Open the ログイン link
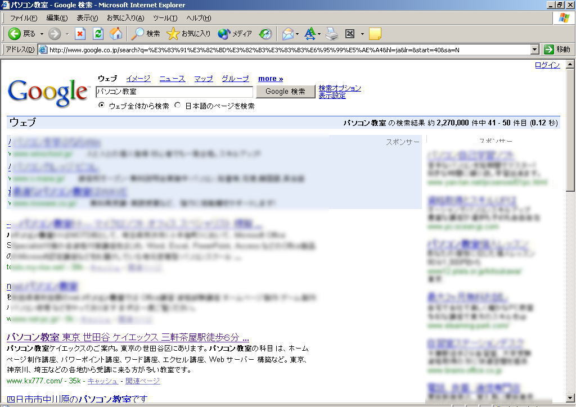Screen dimensions: 576x407 tap(547, 65)
